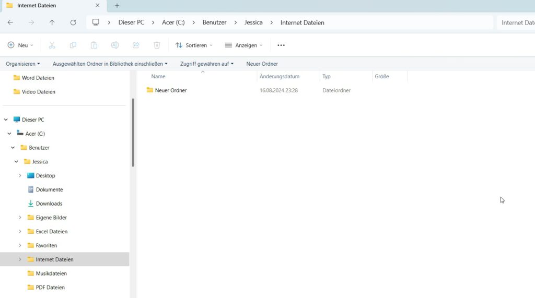
Task: Go back with the back arrow
Action: click(10, 22)
